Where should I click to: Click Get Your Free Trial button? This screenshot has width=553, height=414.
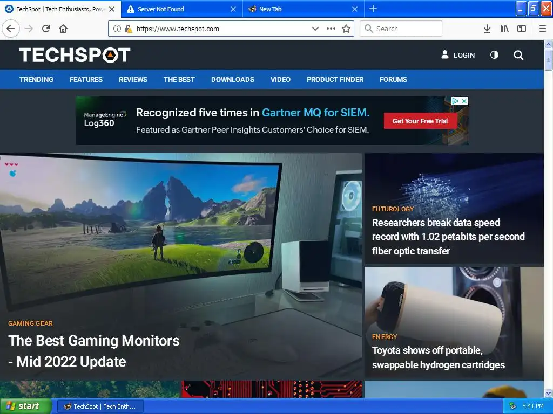(420, 121)
